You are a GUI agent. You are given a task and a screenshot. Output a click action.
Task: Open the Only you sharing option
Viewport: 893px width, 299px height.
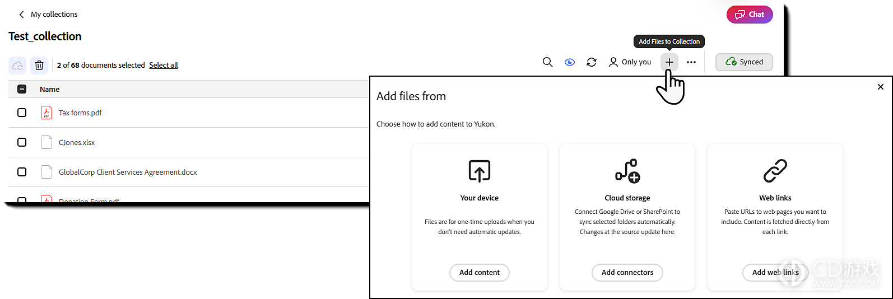click(x=630, y=62)
